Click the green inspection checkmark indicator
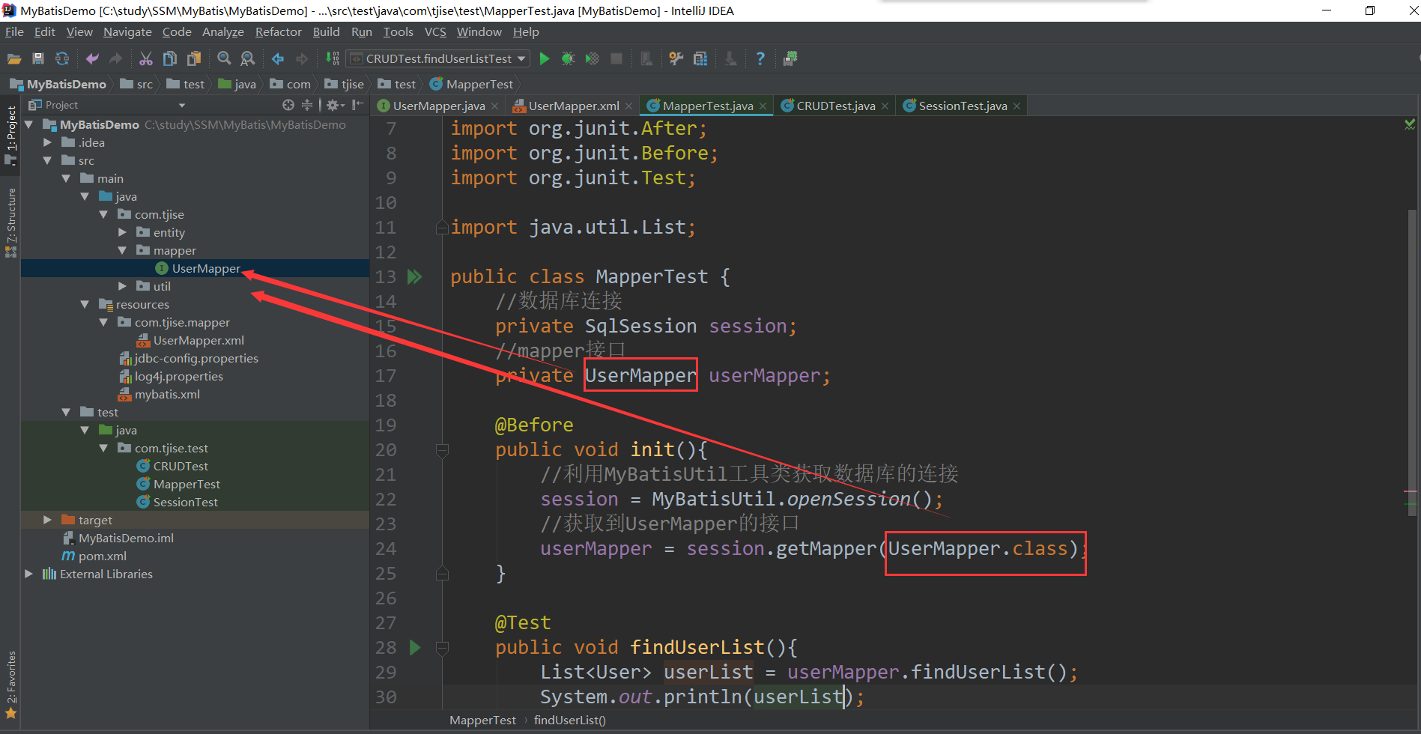Viewport: 1421px width, 734px height. pyautogui.click(x=1410, y=124)
